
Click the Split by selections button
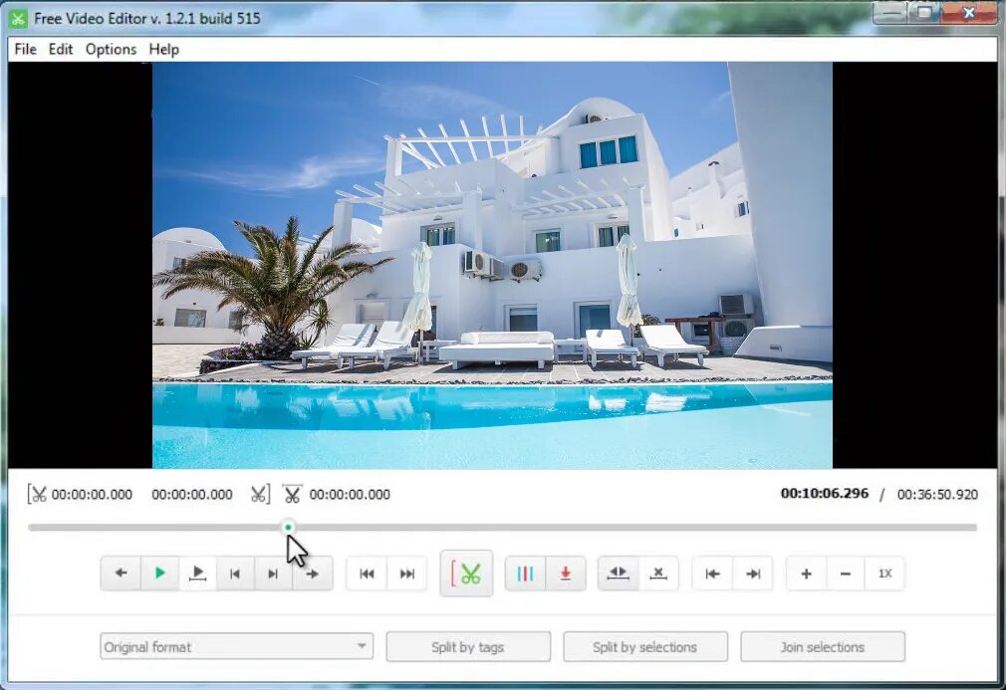(x=644, y=647)
